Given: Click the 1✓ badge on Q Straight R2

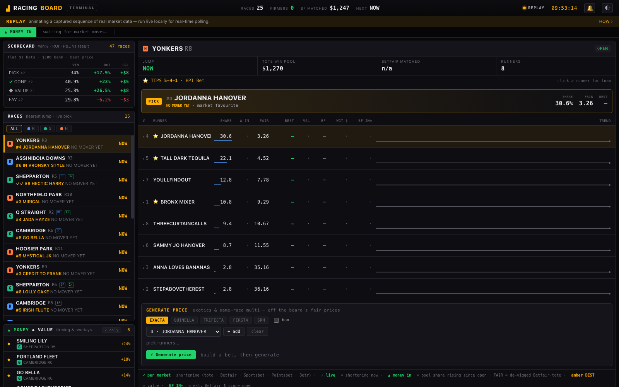Looking at the screenshot, I should [67, 212].
